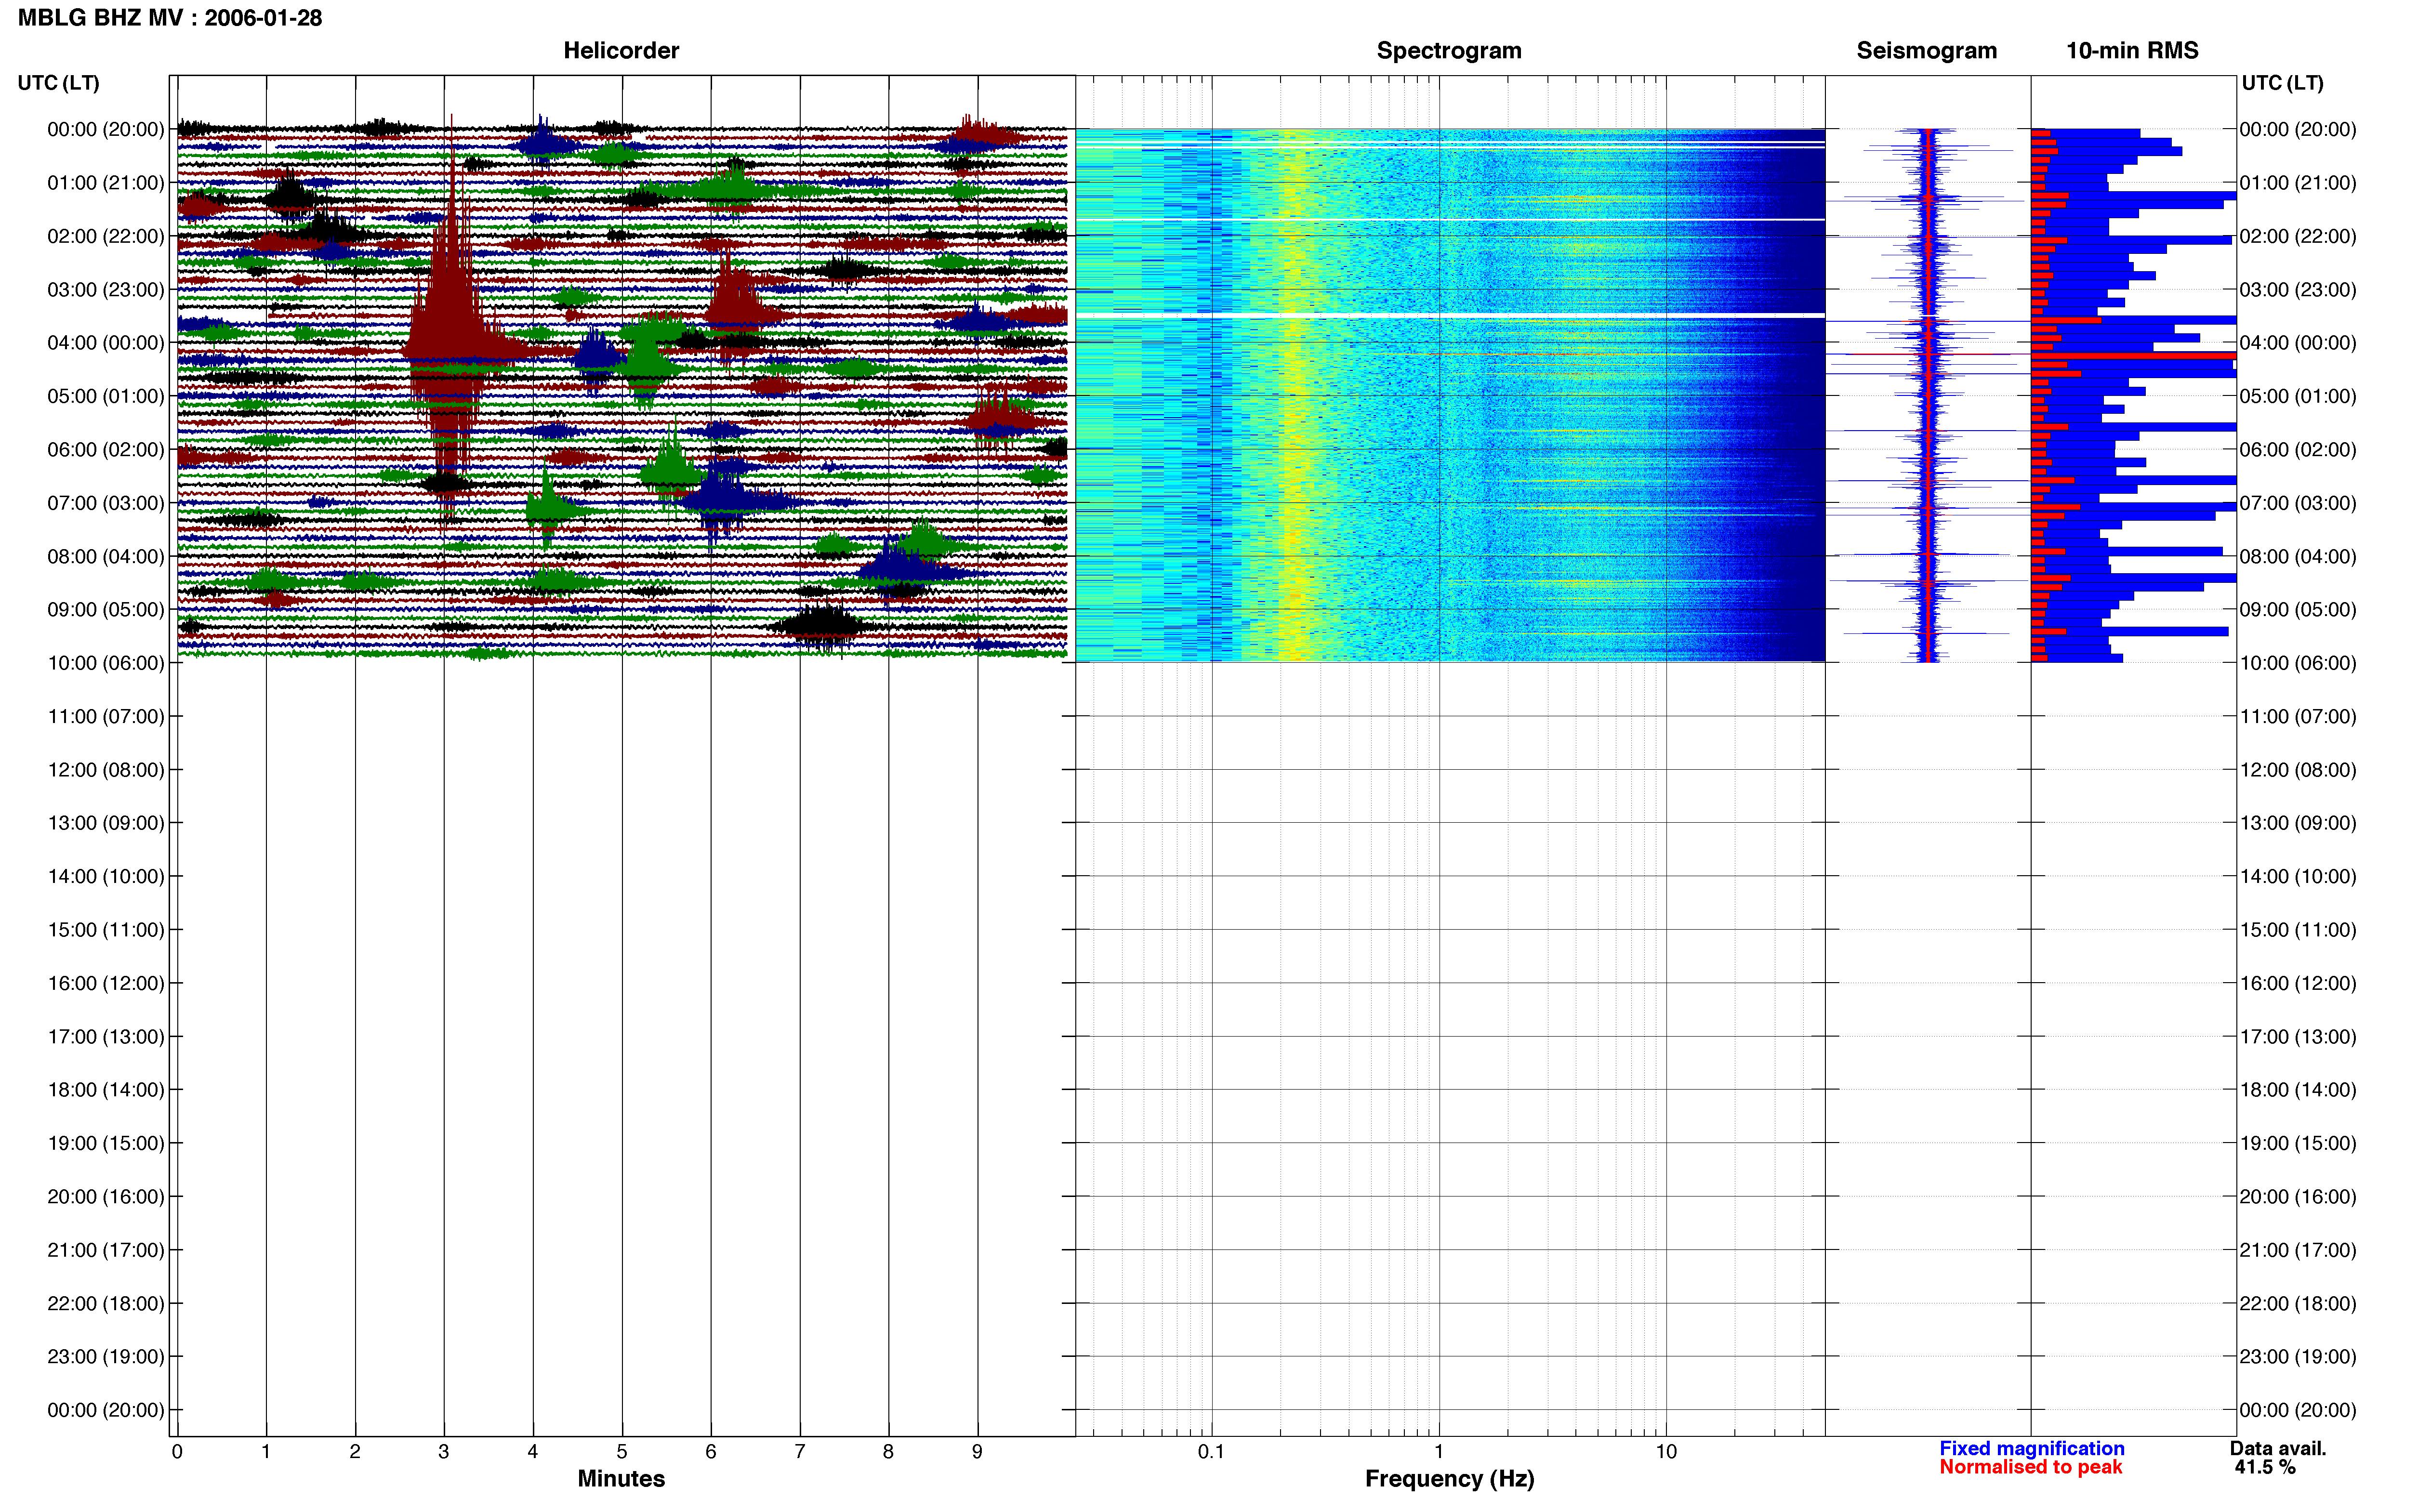This screenshot has width=2418, height=1512.
Task: Click the '0.1' frequency tick label
Action: click(1211, 1452)
